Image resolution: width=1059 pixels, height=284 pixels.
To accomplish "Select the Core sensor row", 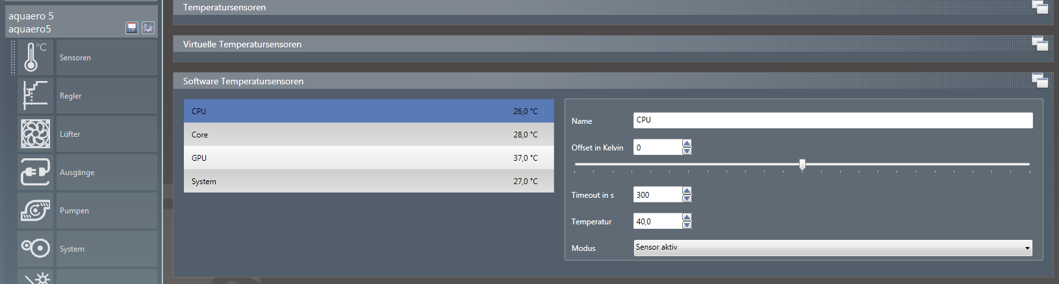I will 368,135.
